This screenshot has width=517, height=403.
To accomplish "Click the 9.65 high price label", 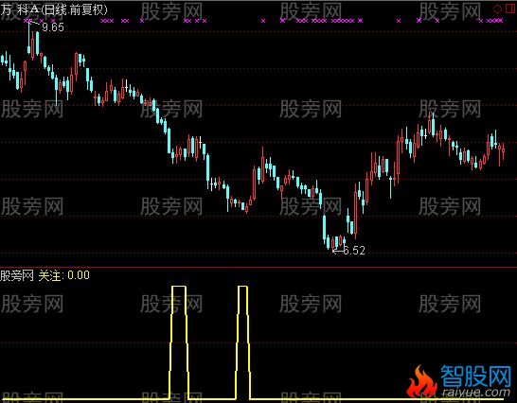I will 53,27.
